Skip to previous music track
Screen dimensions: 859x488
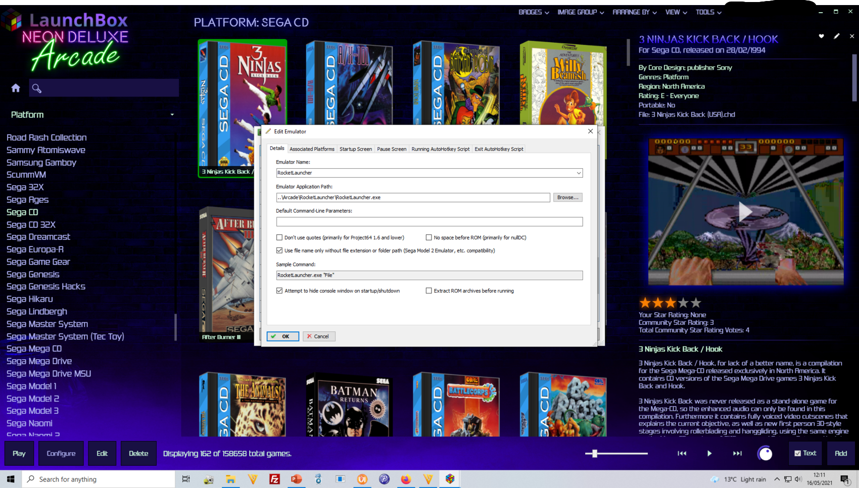point(682,454)
